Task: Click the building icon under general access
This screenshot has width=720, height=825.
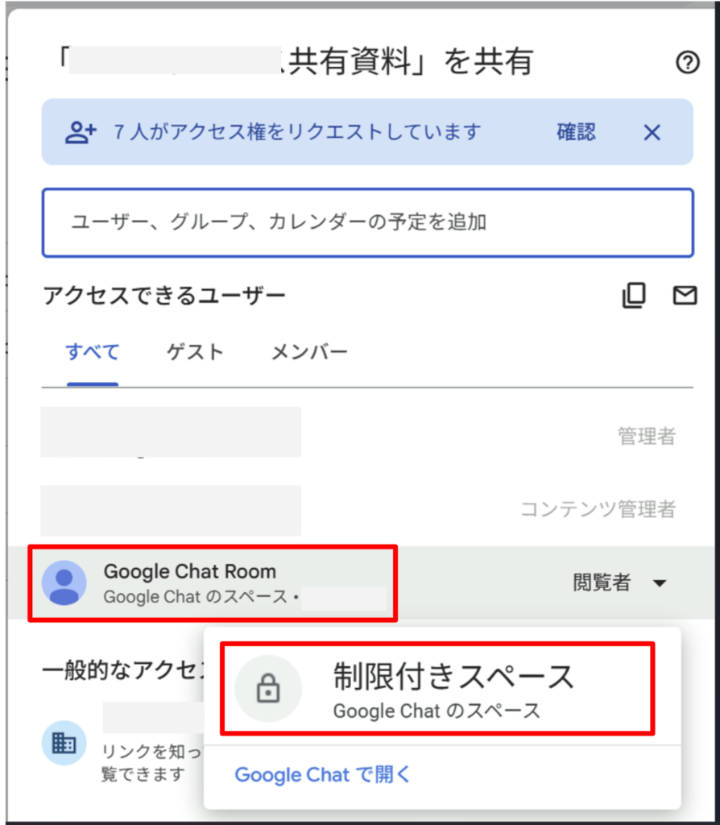Action: click(64, 743)
